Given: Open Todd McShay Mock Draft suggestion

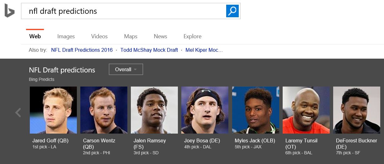Looking at the screenshot, I should 149,50.
